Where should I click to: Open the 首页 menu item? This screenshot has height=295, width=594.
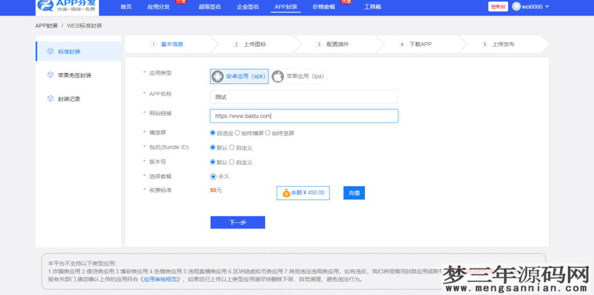[x=126, y=7]
